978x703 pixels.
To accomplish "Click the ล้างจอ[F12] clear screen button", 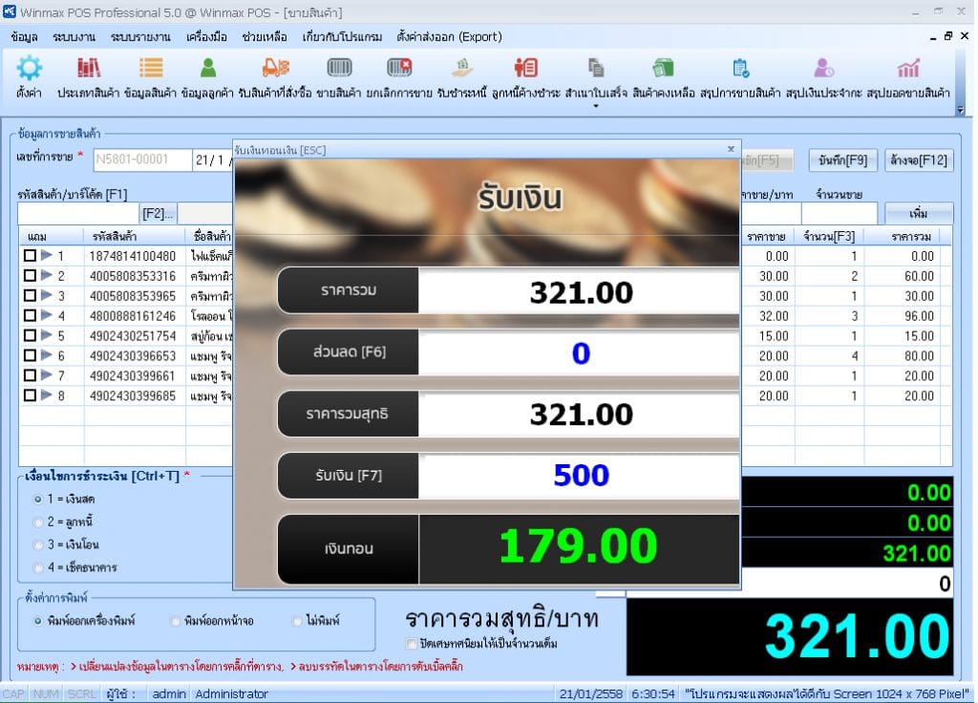I will point(919,160).
